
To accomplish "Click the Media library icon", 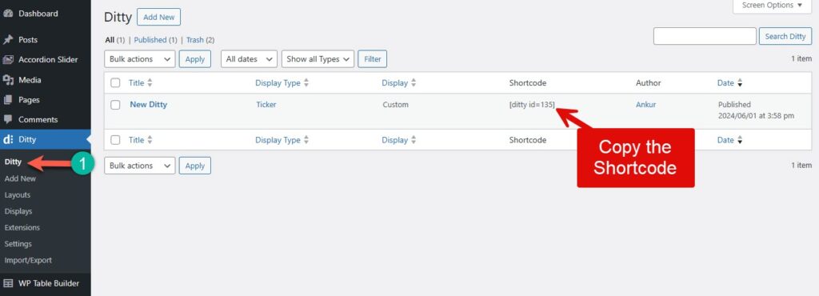I will pyautogui.click(x=8, y=80).
